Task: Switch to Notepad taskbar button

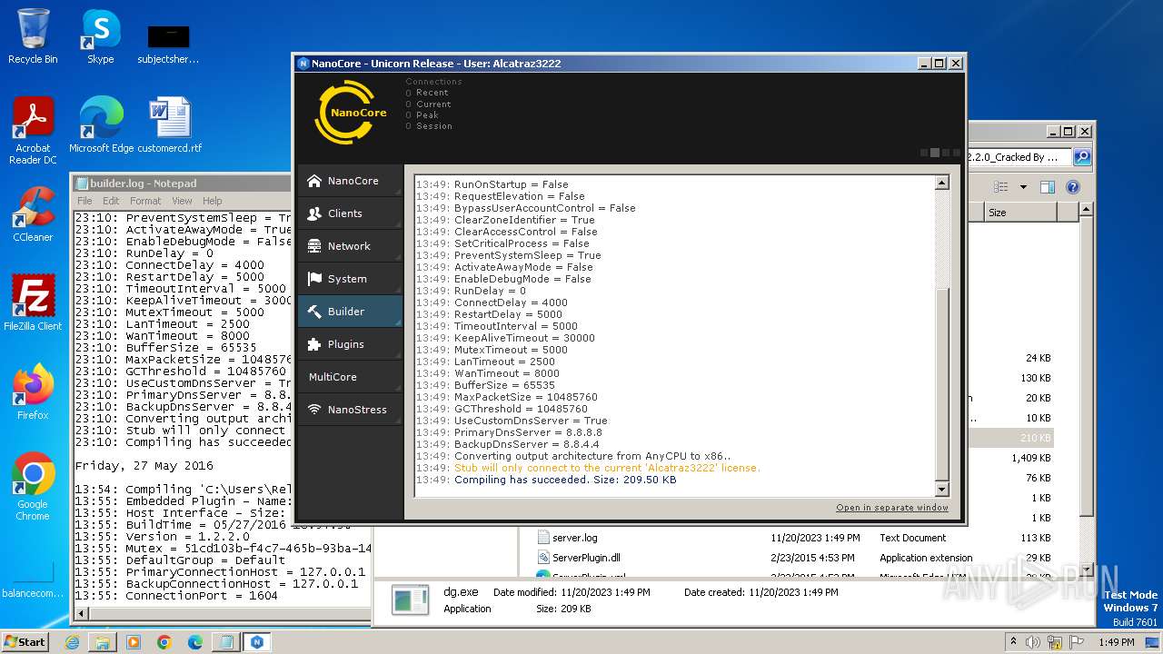Action: point(226,642)
